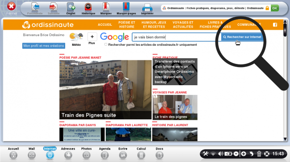
Task: Click the ordissinaute logo
Action: (x=48, y=25)
